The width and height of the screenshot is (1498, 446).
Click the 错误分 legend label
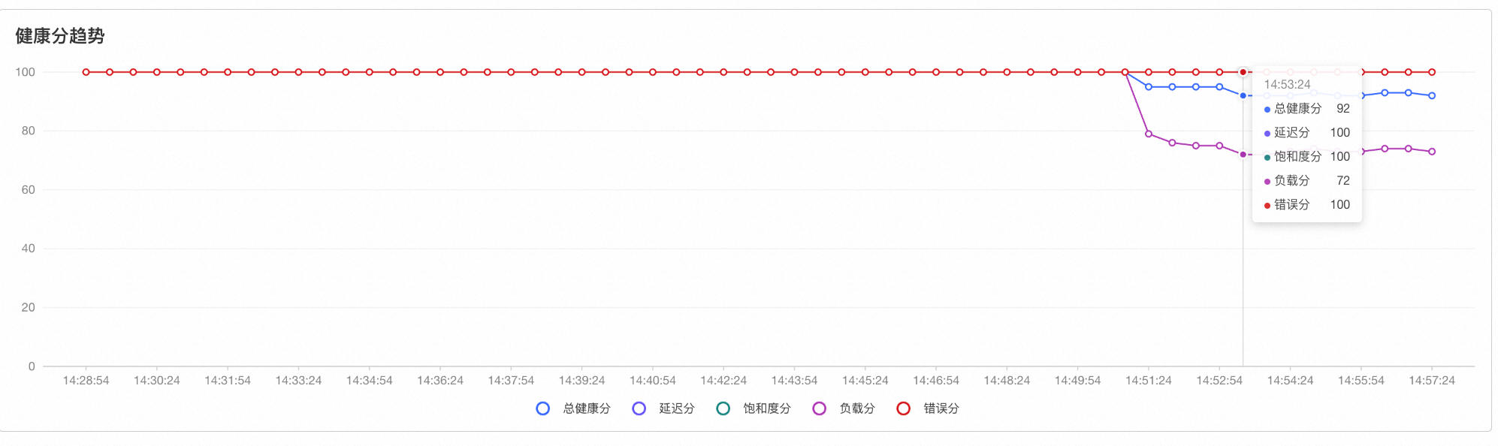click(941, 408)
